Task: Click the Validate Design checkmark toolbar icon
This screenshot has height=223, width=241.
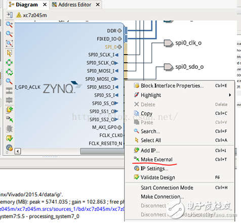Action: pos(9,139)
